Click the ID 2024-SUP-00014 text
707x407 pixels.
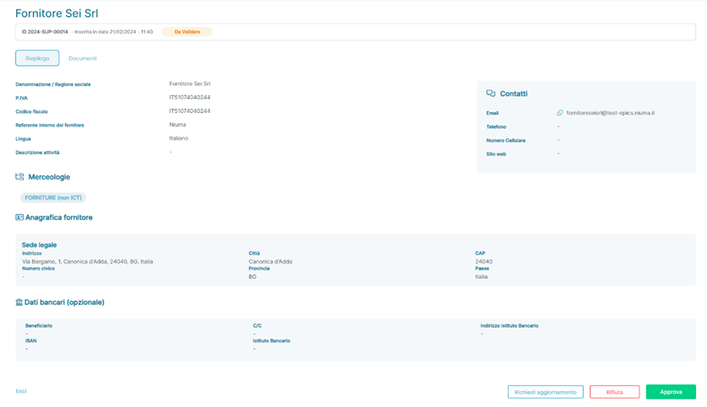[x=45, y=32]
